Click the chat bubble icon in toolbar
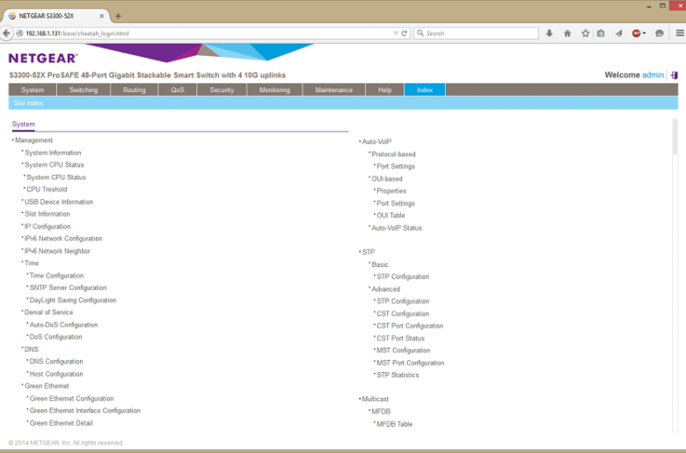686x453 pixels. (x=660, y=33)
